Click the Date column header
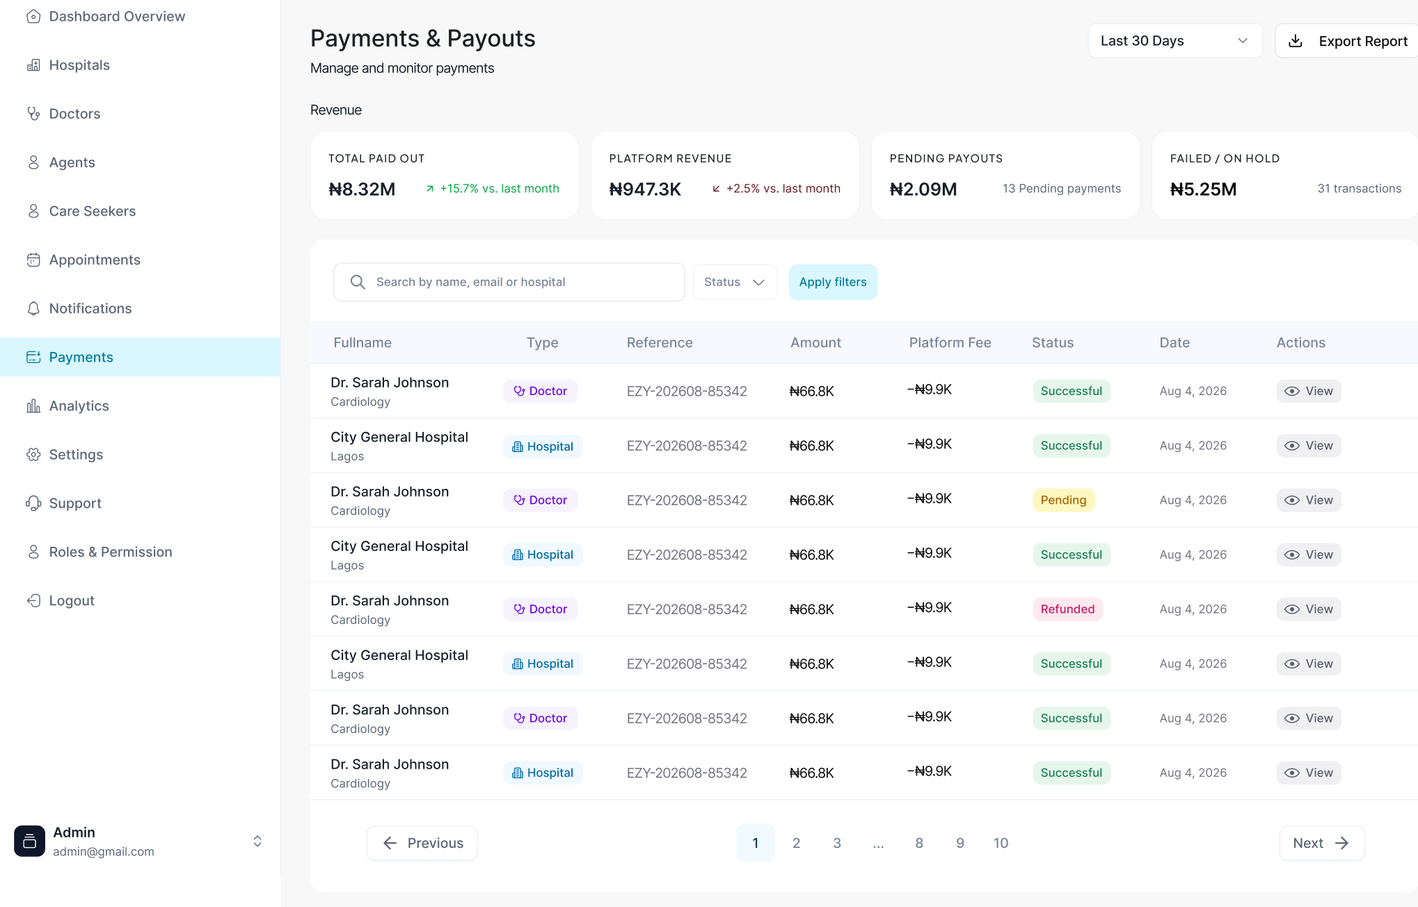Viewport: 1418px width, 907px height. (x=1174, y=342)
